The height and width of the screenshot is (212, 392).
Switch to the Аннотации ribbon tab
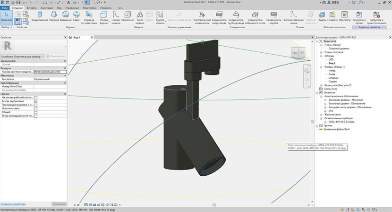click(47, 8)
